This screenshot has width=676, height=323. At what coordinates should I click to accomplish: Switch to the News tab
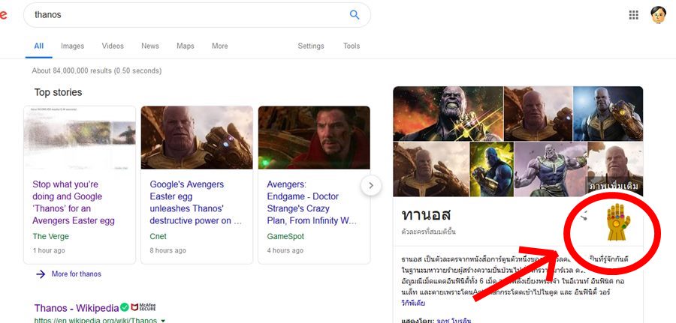[150, 46]
